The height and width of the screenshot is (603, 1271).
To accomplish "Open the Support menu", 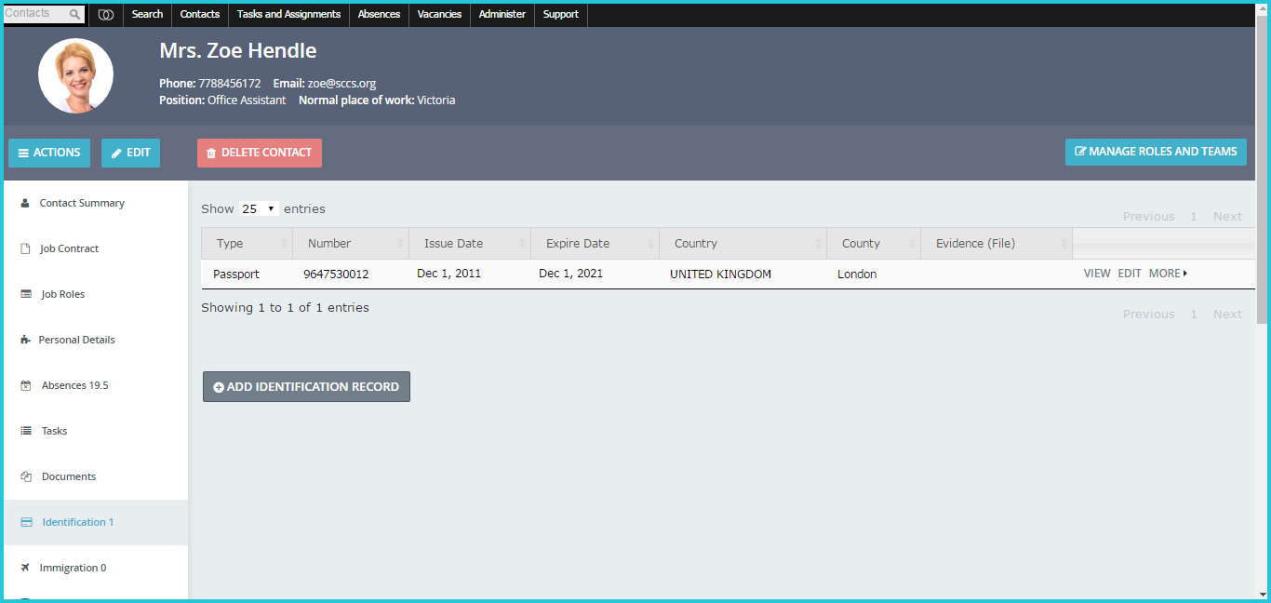I will (561, 14).
